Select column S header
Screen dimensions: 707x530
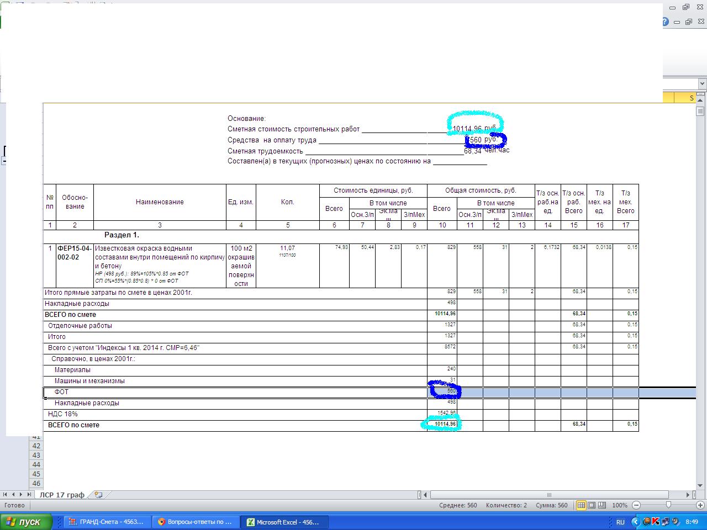[x=691, y=98]
